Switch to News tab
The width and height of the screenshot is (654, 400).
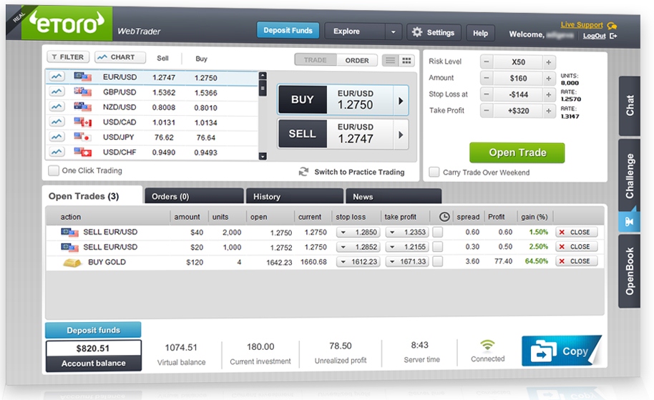394,196
